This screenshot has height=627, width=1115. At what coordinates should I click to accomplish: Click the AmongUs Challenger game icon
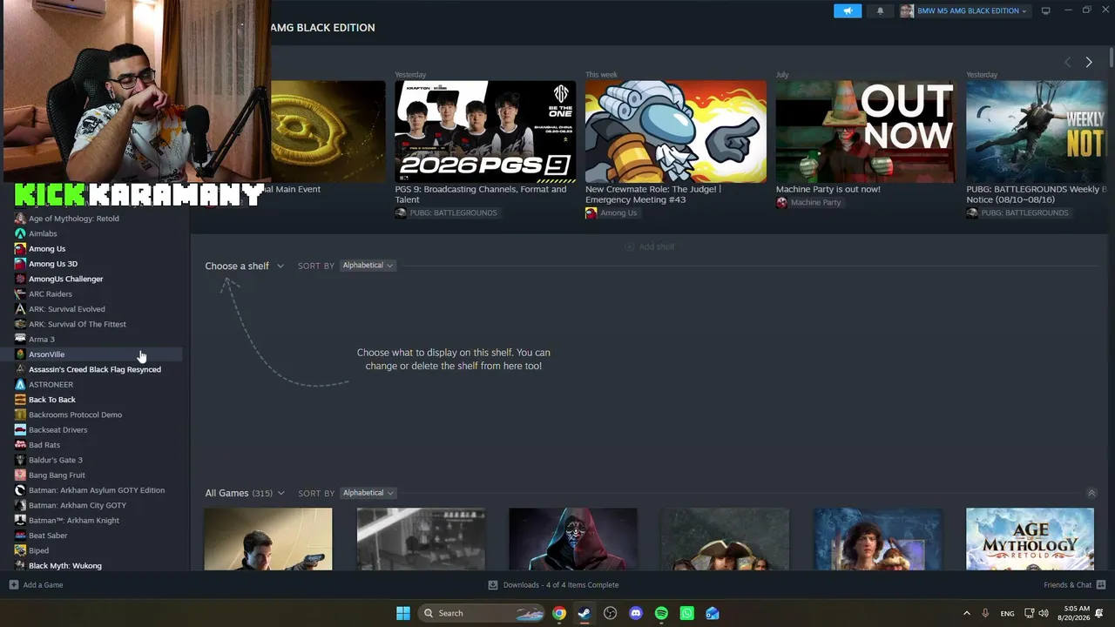20,279
